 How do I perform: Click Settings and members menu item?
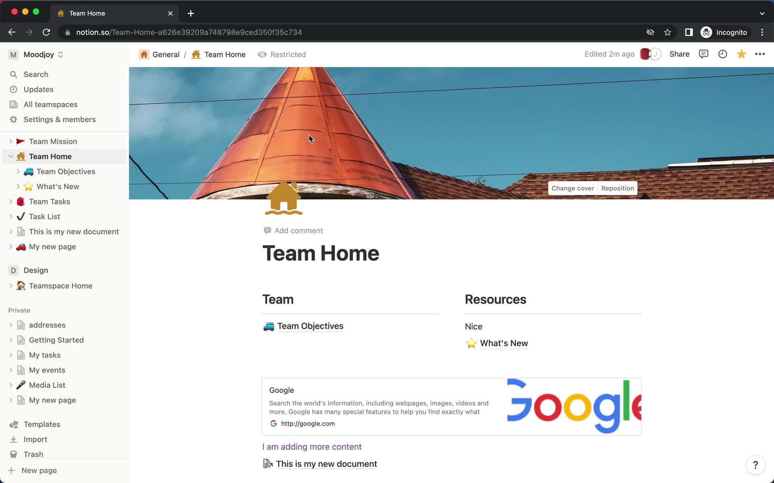point(60,119)
